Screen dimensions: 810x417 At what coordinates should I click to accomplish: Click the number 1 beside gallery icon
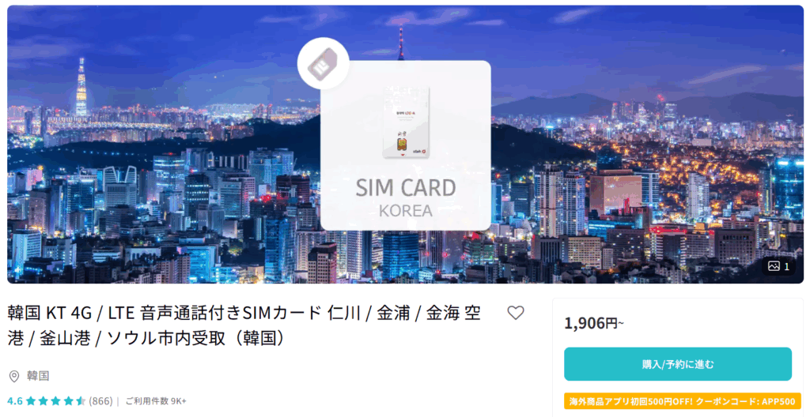tap(787, 266)
